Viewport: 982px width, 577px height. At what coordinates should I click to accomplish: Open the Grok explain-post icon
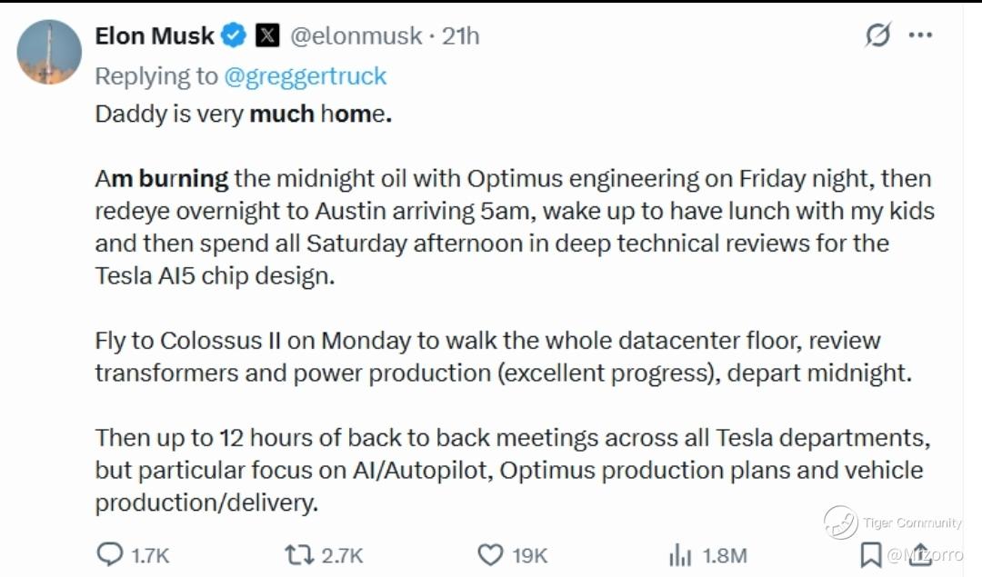click(x=877, y=36)
